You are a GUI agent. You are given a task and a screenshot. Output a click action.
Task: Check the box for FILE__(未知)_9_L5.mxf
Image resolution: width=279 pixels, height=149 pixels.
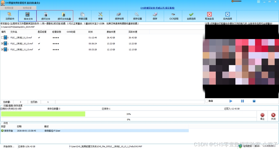tap(2, 37)
